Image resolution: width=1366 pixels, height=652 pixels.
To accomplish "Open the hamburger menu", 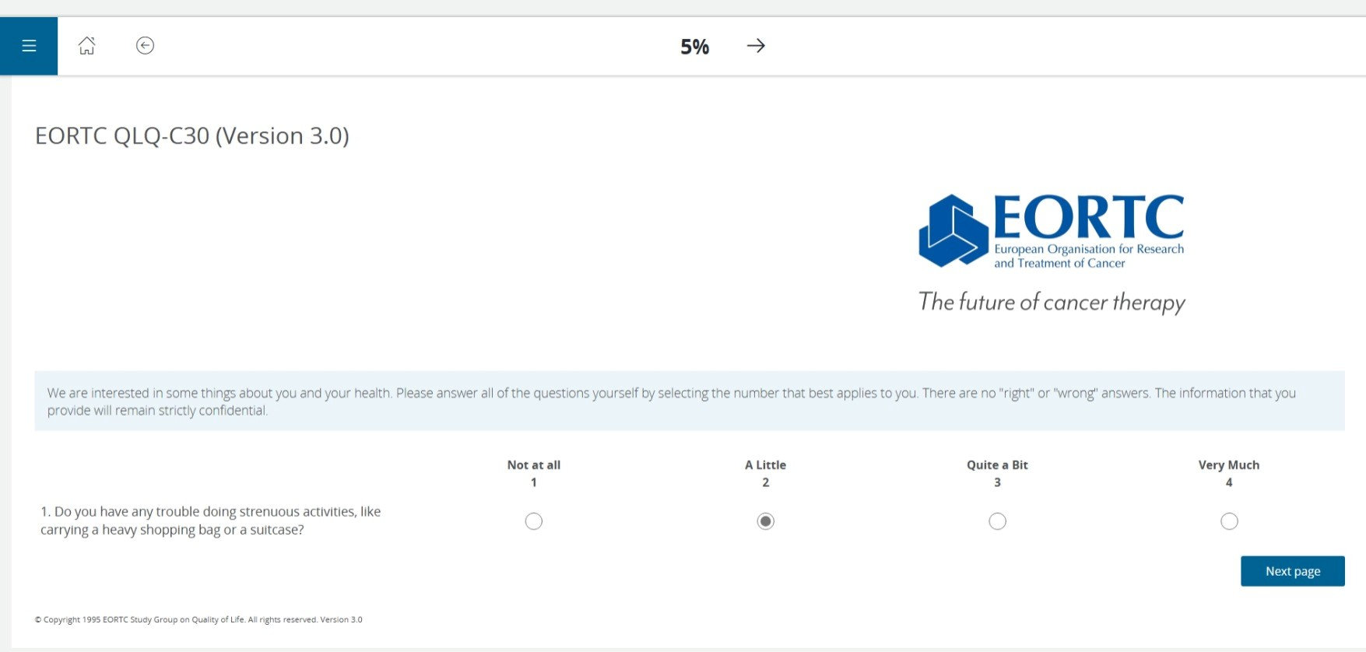I will click(x=29, y=46).
